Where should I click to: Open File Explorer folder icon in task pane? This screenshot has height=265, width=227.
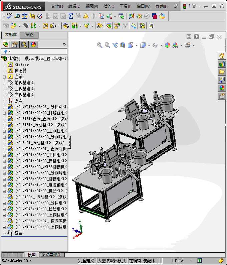coord(222,72)
